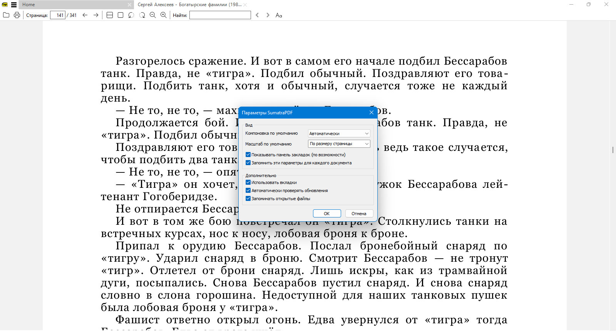Go to previous page arrow

tap(85, 15)
